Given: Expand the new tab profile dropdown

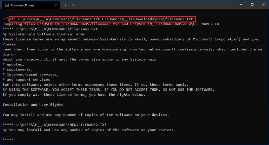Looking at the screenshot, I should pos(74,5).
